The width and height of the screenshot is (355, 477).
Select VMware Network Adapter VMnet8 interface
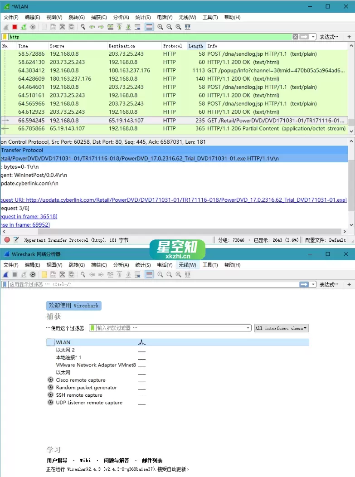click(96, 365)
